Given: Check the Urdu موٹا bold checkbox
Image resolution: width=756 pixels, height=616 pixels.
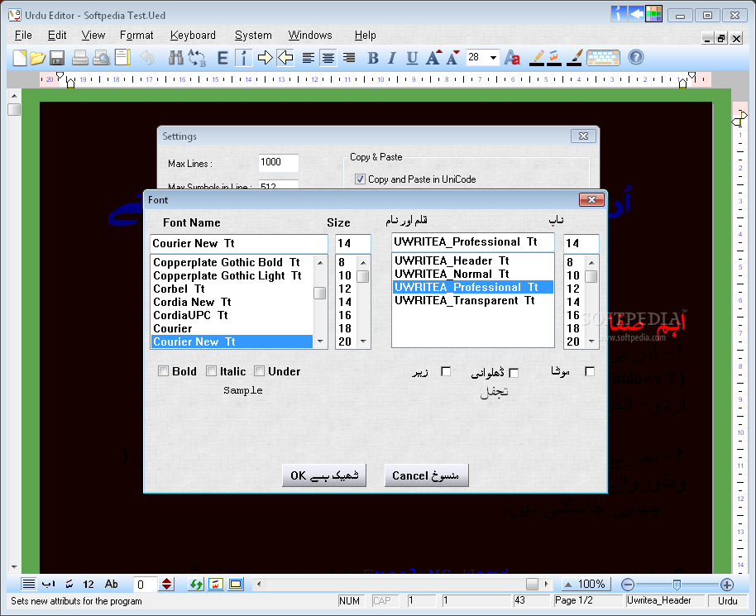Looking at the screenshot, I should click(x=589, y=371).
